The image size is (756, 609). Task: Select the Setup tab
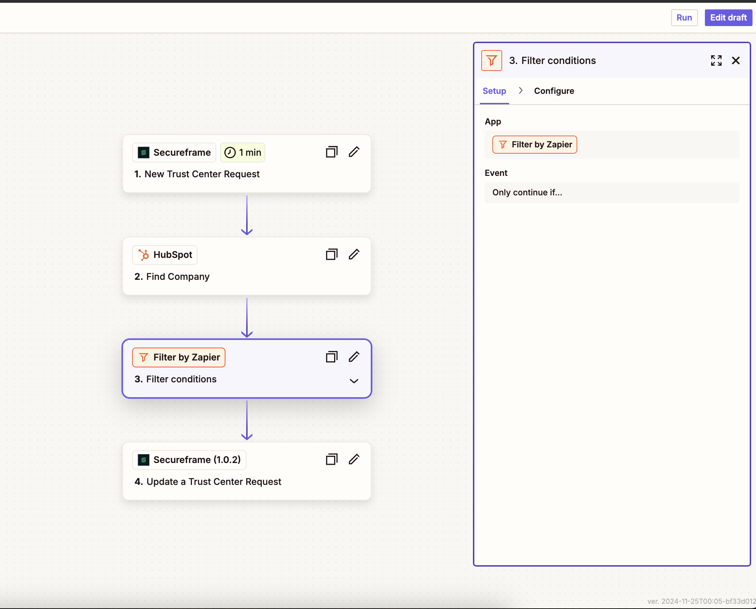494,91
